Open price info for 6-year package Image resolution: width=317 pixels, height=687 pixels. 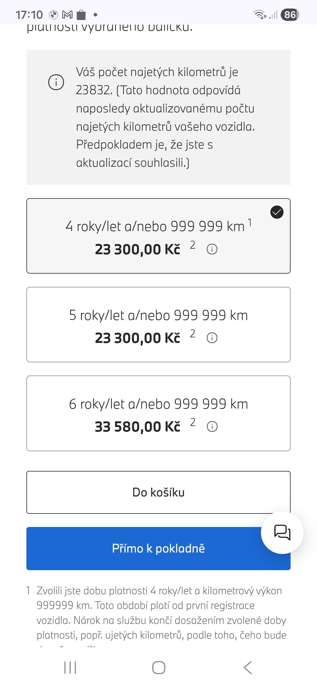212,427
